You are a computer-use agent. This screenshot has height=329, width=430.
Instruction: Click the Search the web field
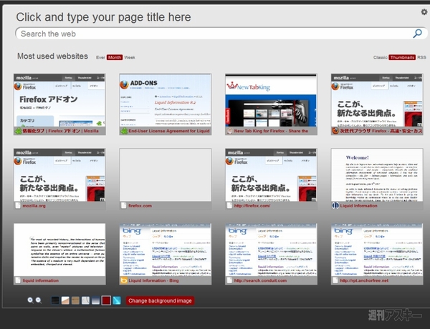tap(215, 34)
